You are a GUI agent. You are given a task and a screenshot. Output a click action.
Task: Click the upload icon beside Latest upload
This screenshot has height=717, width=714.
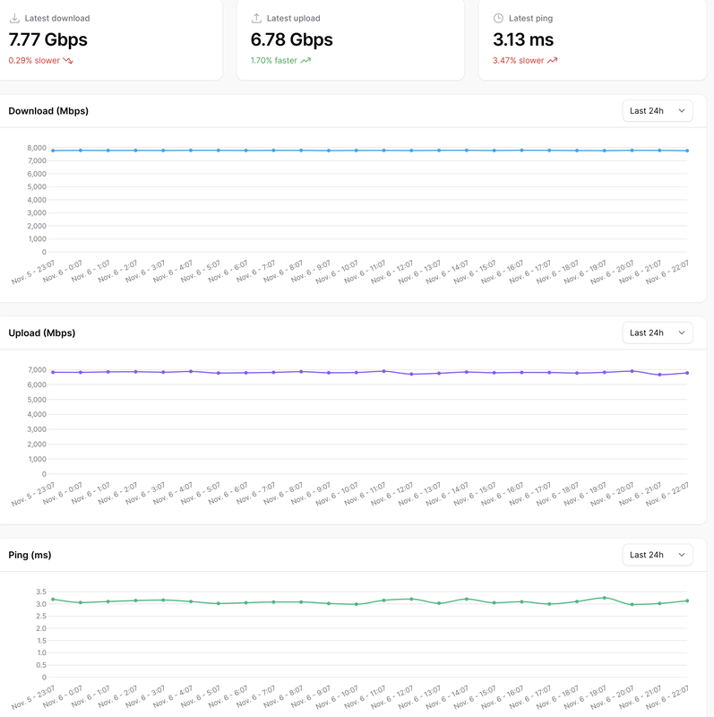pyautogui.click(x=256, y=18)
